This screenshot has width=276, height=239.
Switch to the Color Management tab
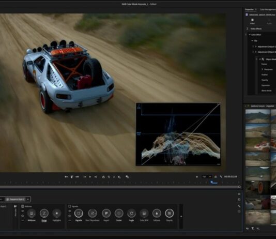(268, 9)
